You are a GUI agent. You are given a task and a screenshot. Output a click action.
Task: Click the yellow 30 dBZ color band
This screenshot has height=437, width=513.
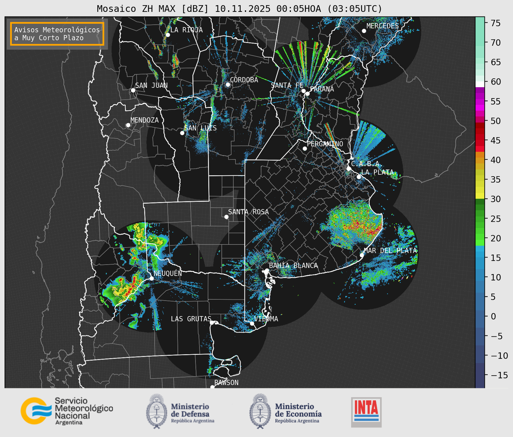click(480, 196)
